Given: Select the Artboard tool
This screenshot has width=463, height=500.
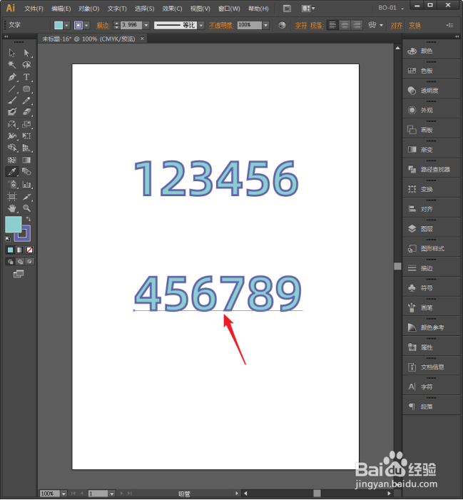Looking at the screenshot, I should point(12,196).
